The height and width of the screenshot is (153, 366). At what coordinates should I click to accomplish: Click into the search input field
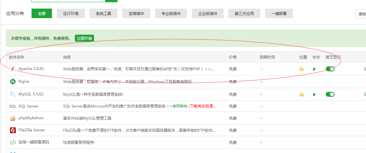point(68,1)
